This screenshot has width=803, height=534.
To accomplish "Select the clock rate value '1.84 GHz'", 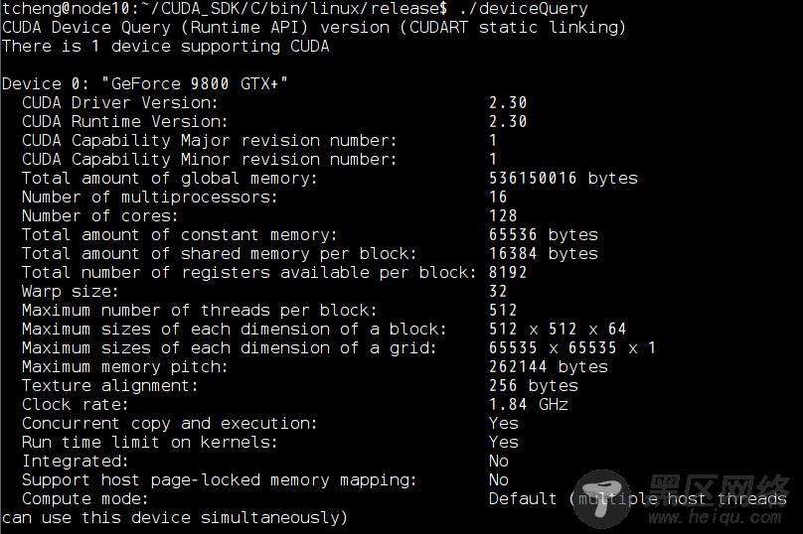I will tap(529, 405).
